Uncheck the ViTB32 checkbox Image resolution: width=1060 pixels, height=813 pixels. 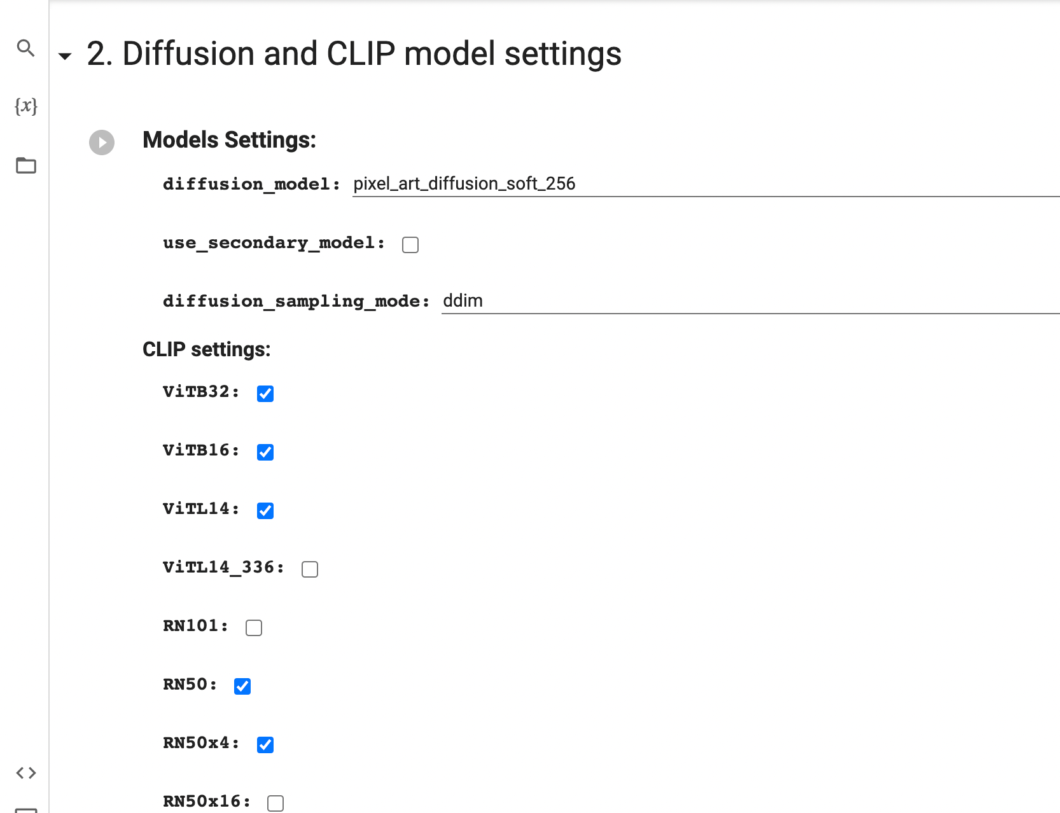265,394
